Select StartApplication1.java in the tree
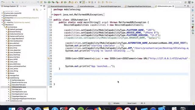This screenshot has width=195, height=110. [20, 94]
